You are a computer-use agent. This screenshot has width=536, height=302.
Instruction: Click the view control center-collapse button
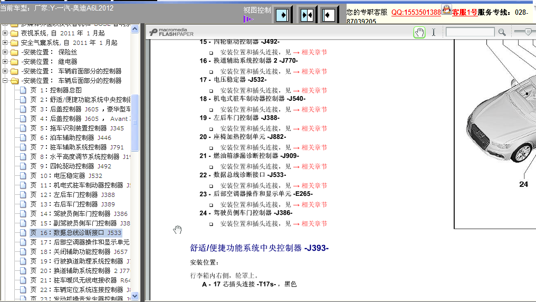307,15
